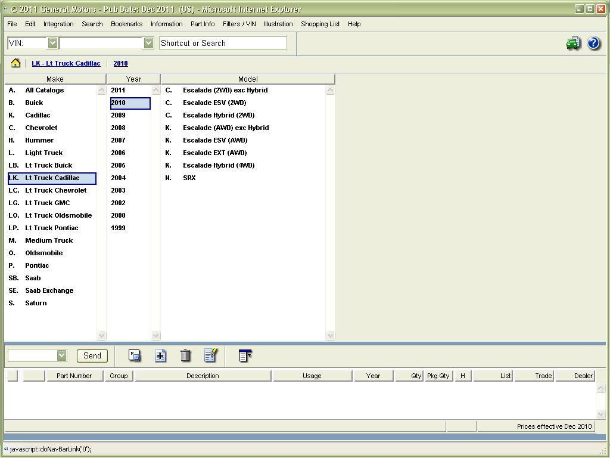Open the Bookmarks menu
The width and height of the screenshot is (610, 458).
126,24
